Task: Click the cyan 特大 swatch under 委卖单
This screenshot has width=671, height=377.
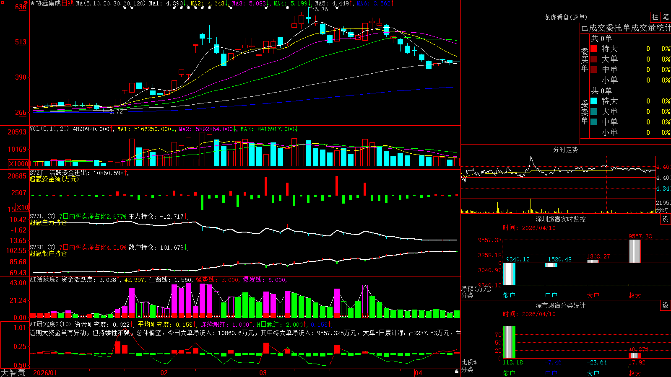Action: (x=594, y=101)
